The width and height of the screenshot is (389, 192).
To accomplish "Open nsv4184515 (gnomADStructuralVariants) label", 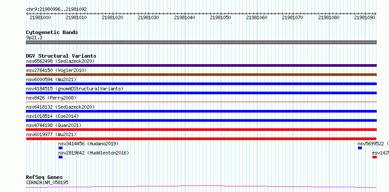I will tap(75, 89).
